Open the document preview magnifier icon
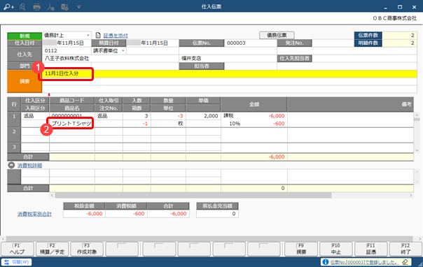This screenshot has height=267, width=423. tap(22, 6)
